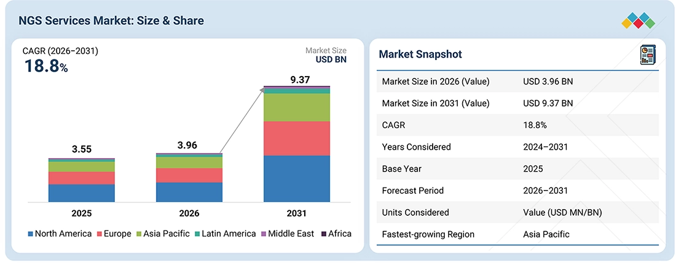This screenshot has width=676, height=263.
Task: Select the 2025 North America bar segment
Action: pyautogui.click(x=82, y=193)
